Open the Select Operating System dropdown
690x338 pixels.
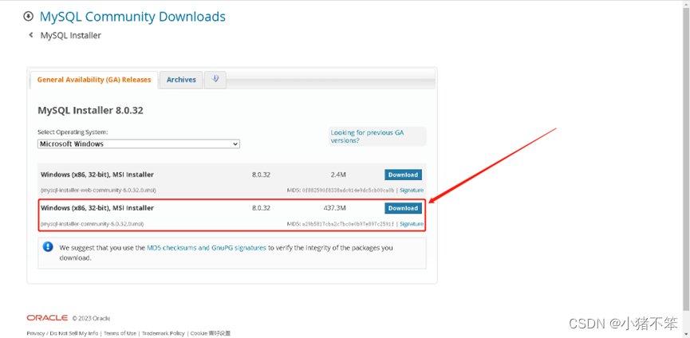[139, 143]
